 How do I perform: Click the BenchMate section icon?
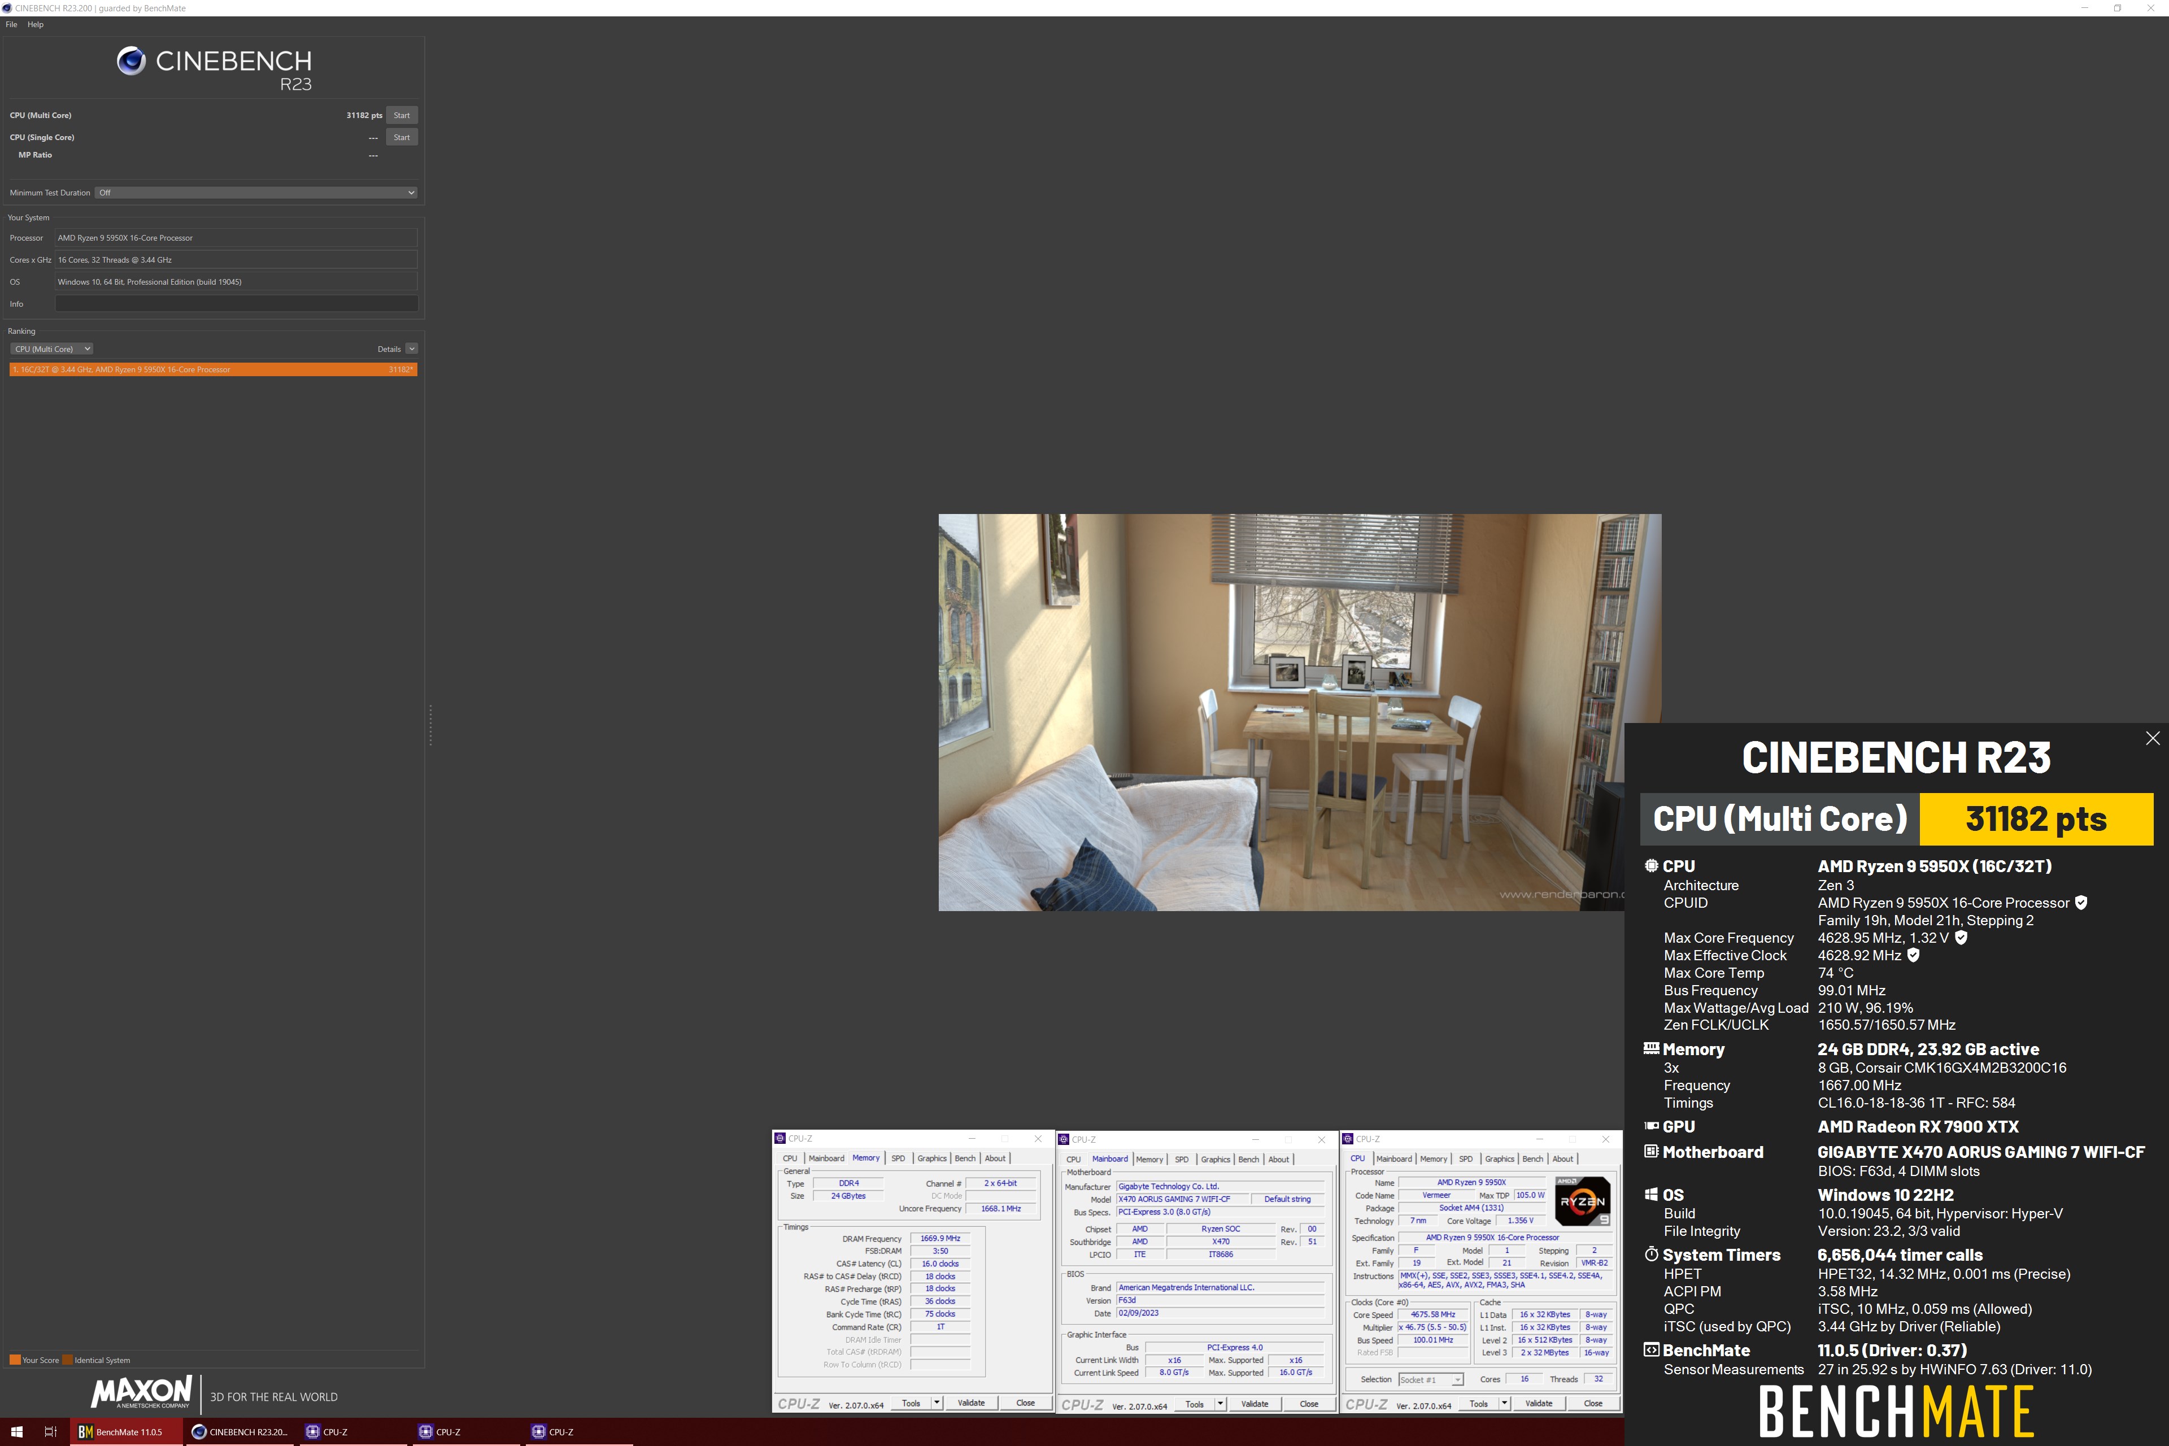tap(1650, 1350)
